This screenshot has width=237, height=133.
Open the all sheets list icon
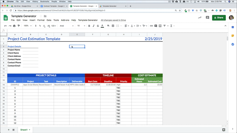[x=13, y=130]
